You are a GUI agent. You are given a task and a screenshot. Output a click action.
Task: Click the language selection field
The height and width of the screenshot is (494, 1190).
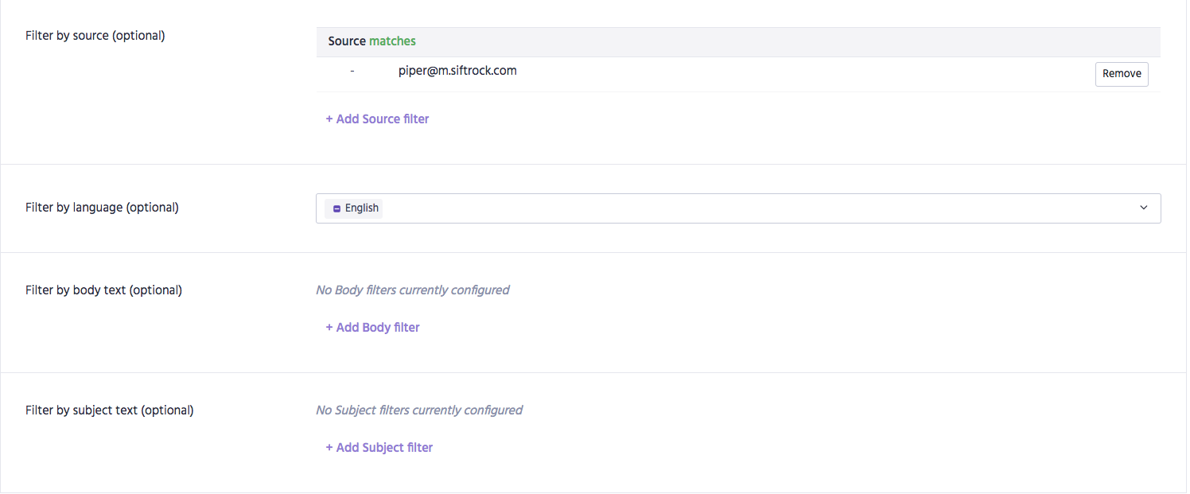click(738, 208)
